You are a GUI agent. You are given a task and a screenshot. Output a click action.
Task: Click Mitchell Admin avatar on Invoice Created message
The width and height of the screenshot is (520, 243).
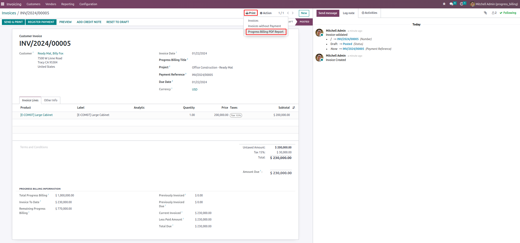(x=319, y=57)
